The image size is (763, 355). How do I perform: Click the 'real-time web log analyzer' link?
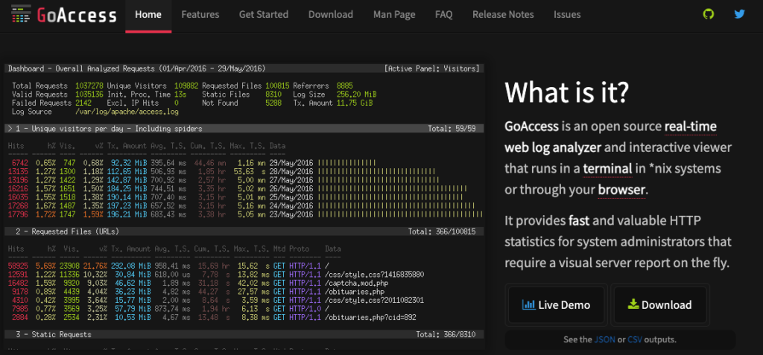(611, 137)
